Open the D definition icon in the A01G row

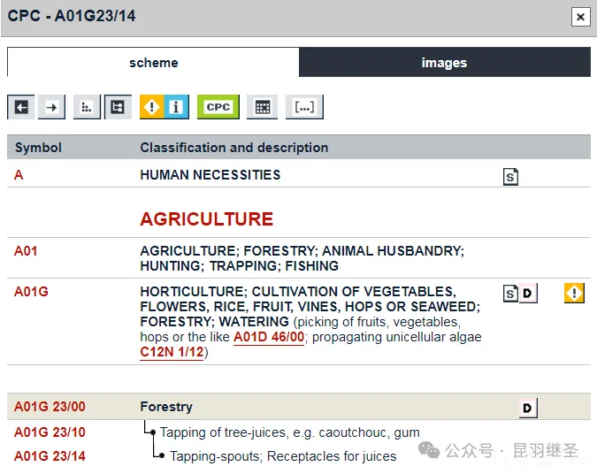pos(527,294)
